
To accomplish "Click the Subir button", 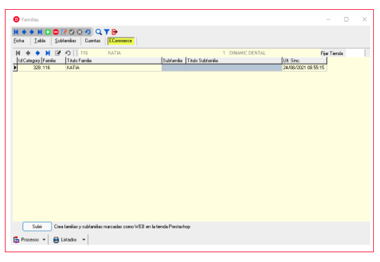I will [37, 226].
